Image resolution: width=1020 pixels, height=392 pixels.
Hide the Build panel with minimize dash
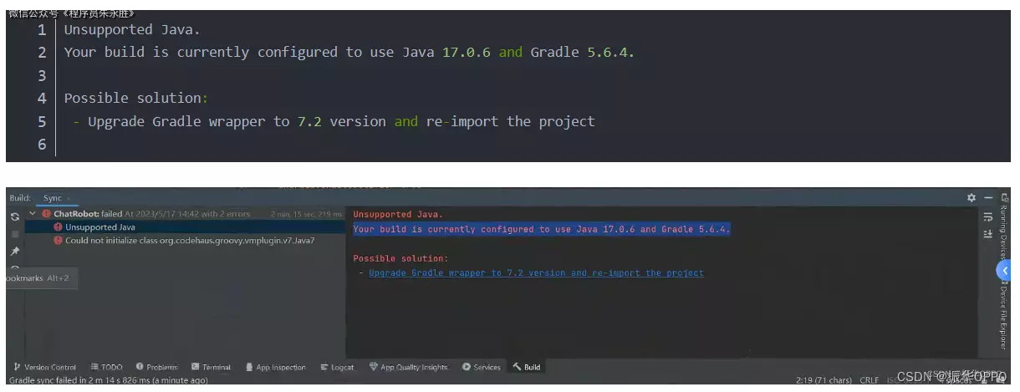[988, 198]
